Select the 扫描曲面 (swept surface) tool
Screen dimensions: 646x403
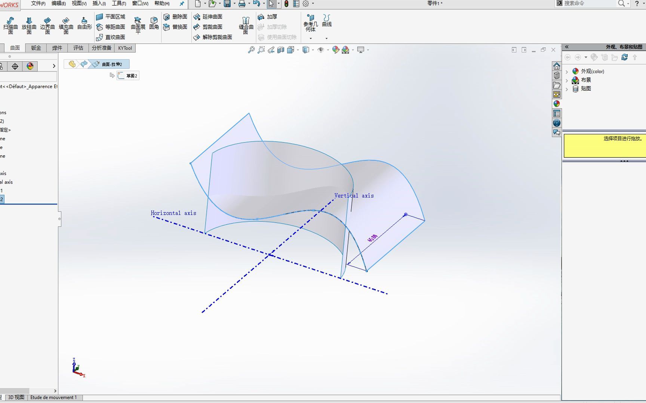(x=10, y=24)
